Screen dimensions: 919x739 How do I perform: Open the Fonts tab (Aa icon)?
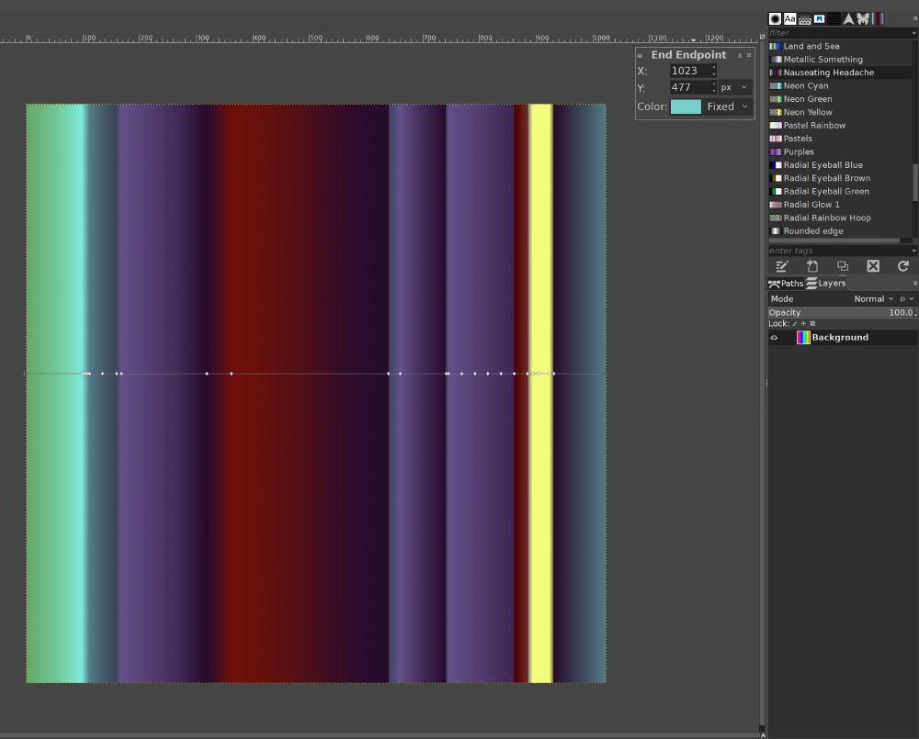[x=790, y=18]
